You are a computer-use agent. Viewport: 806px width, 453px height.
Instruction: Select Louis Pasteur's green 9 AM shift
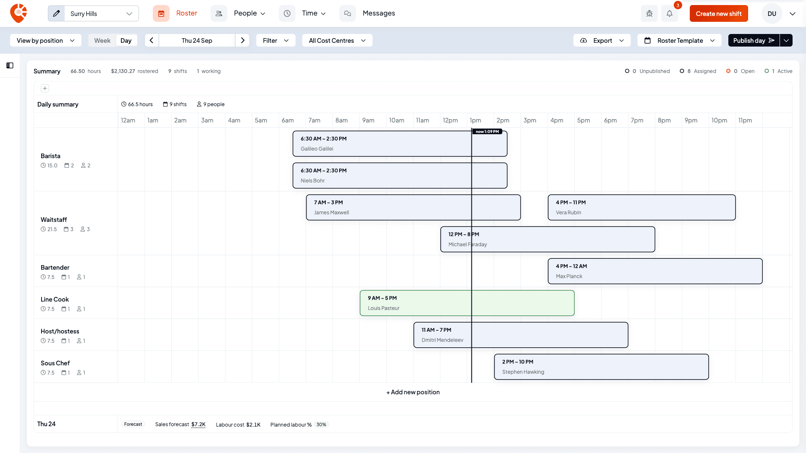[467, 303]
